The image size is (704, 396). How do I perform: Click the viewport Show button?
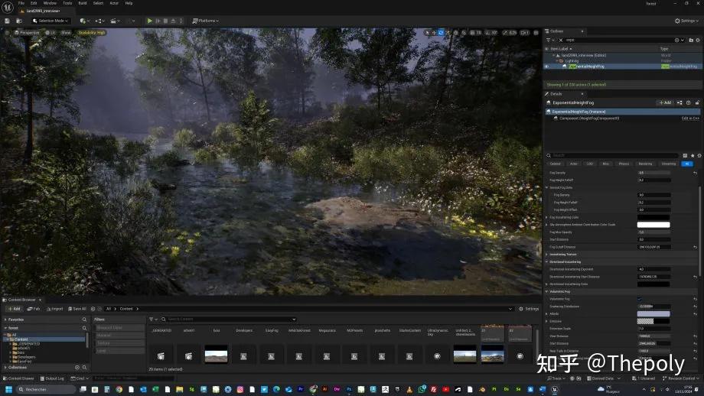(66, 33)
